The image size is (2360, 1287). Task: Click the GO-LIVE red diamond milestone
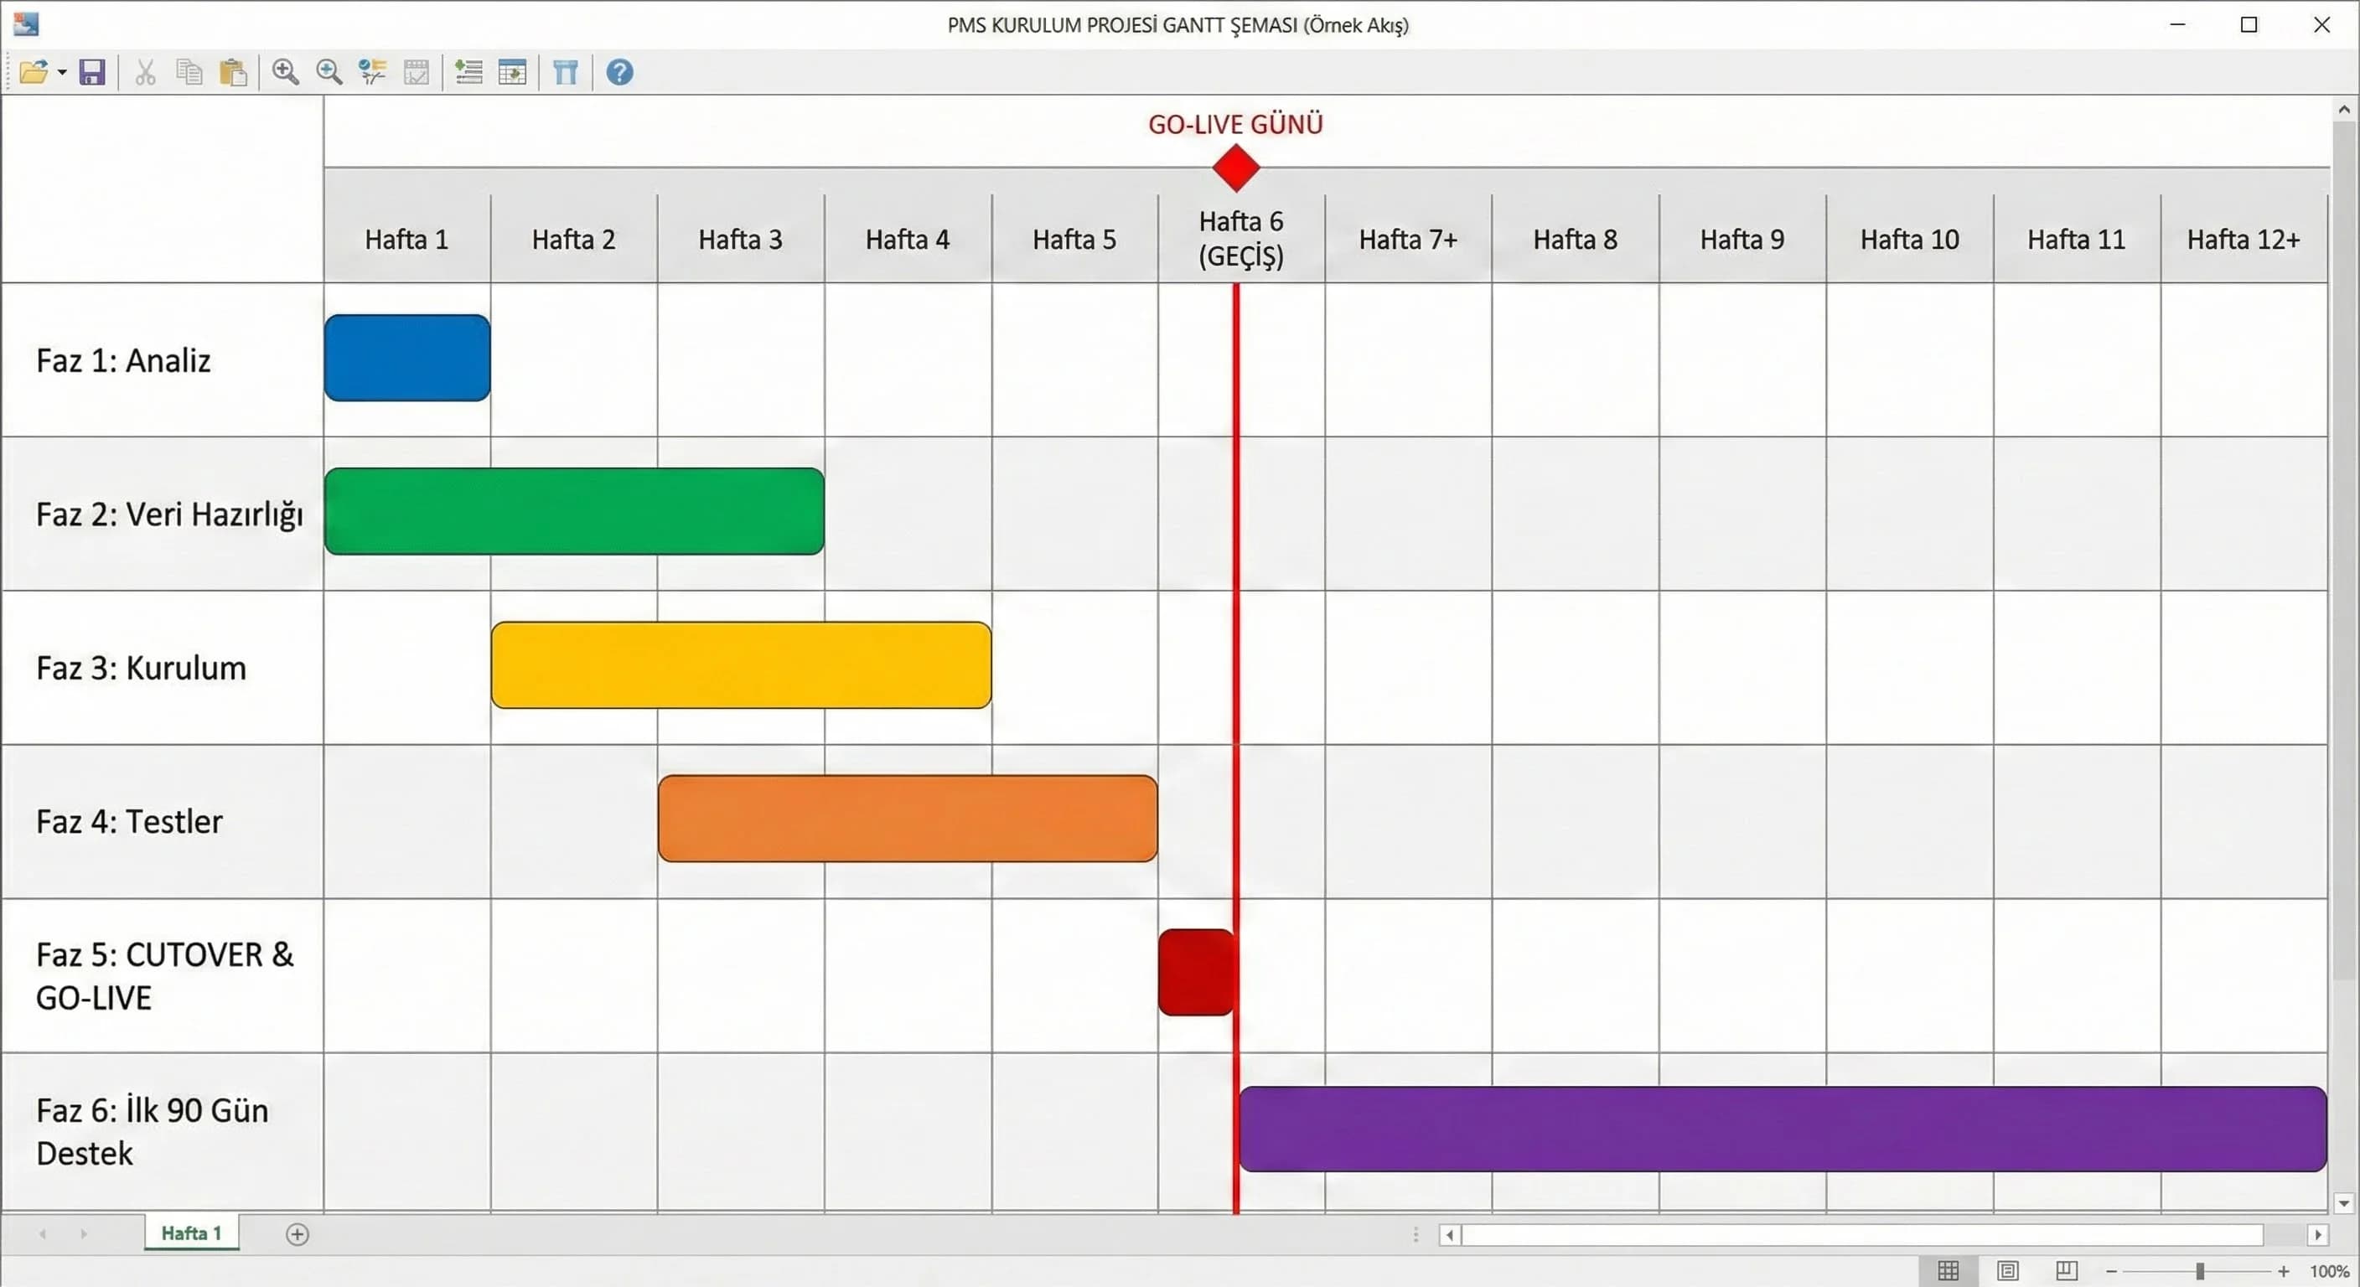[1235, 168]
